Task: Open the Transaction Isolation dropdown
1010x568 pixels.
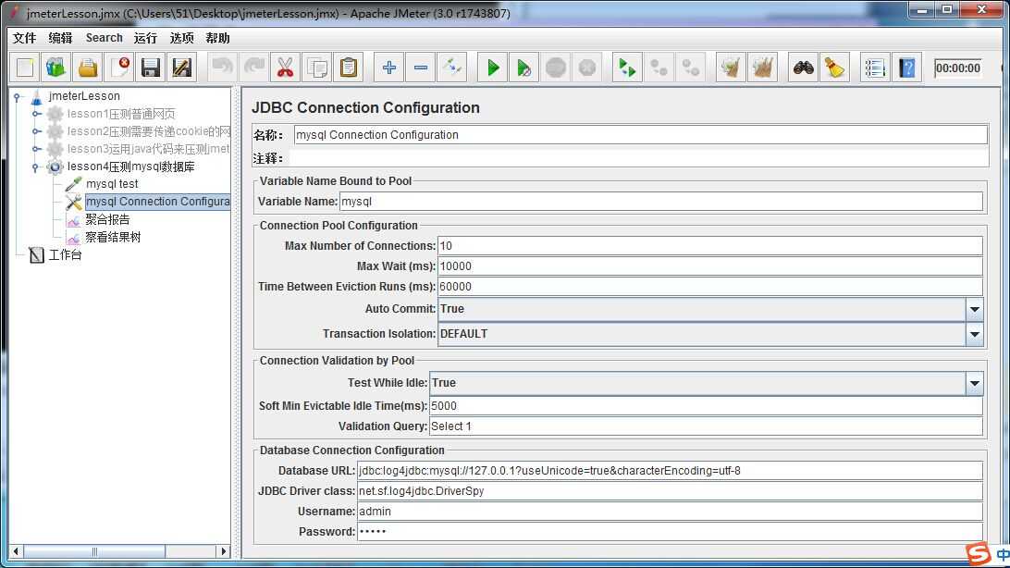Action: [x=975, y=334]
